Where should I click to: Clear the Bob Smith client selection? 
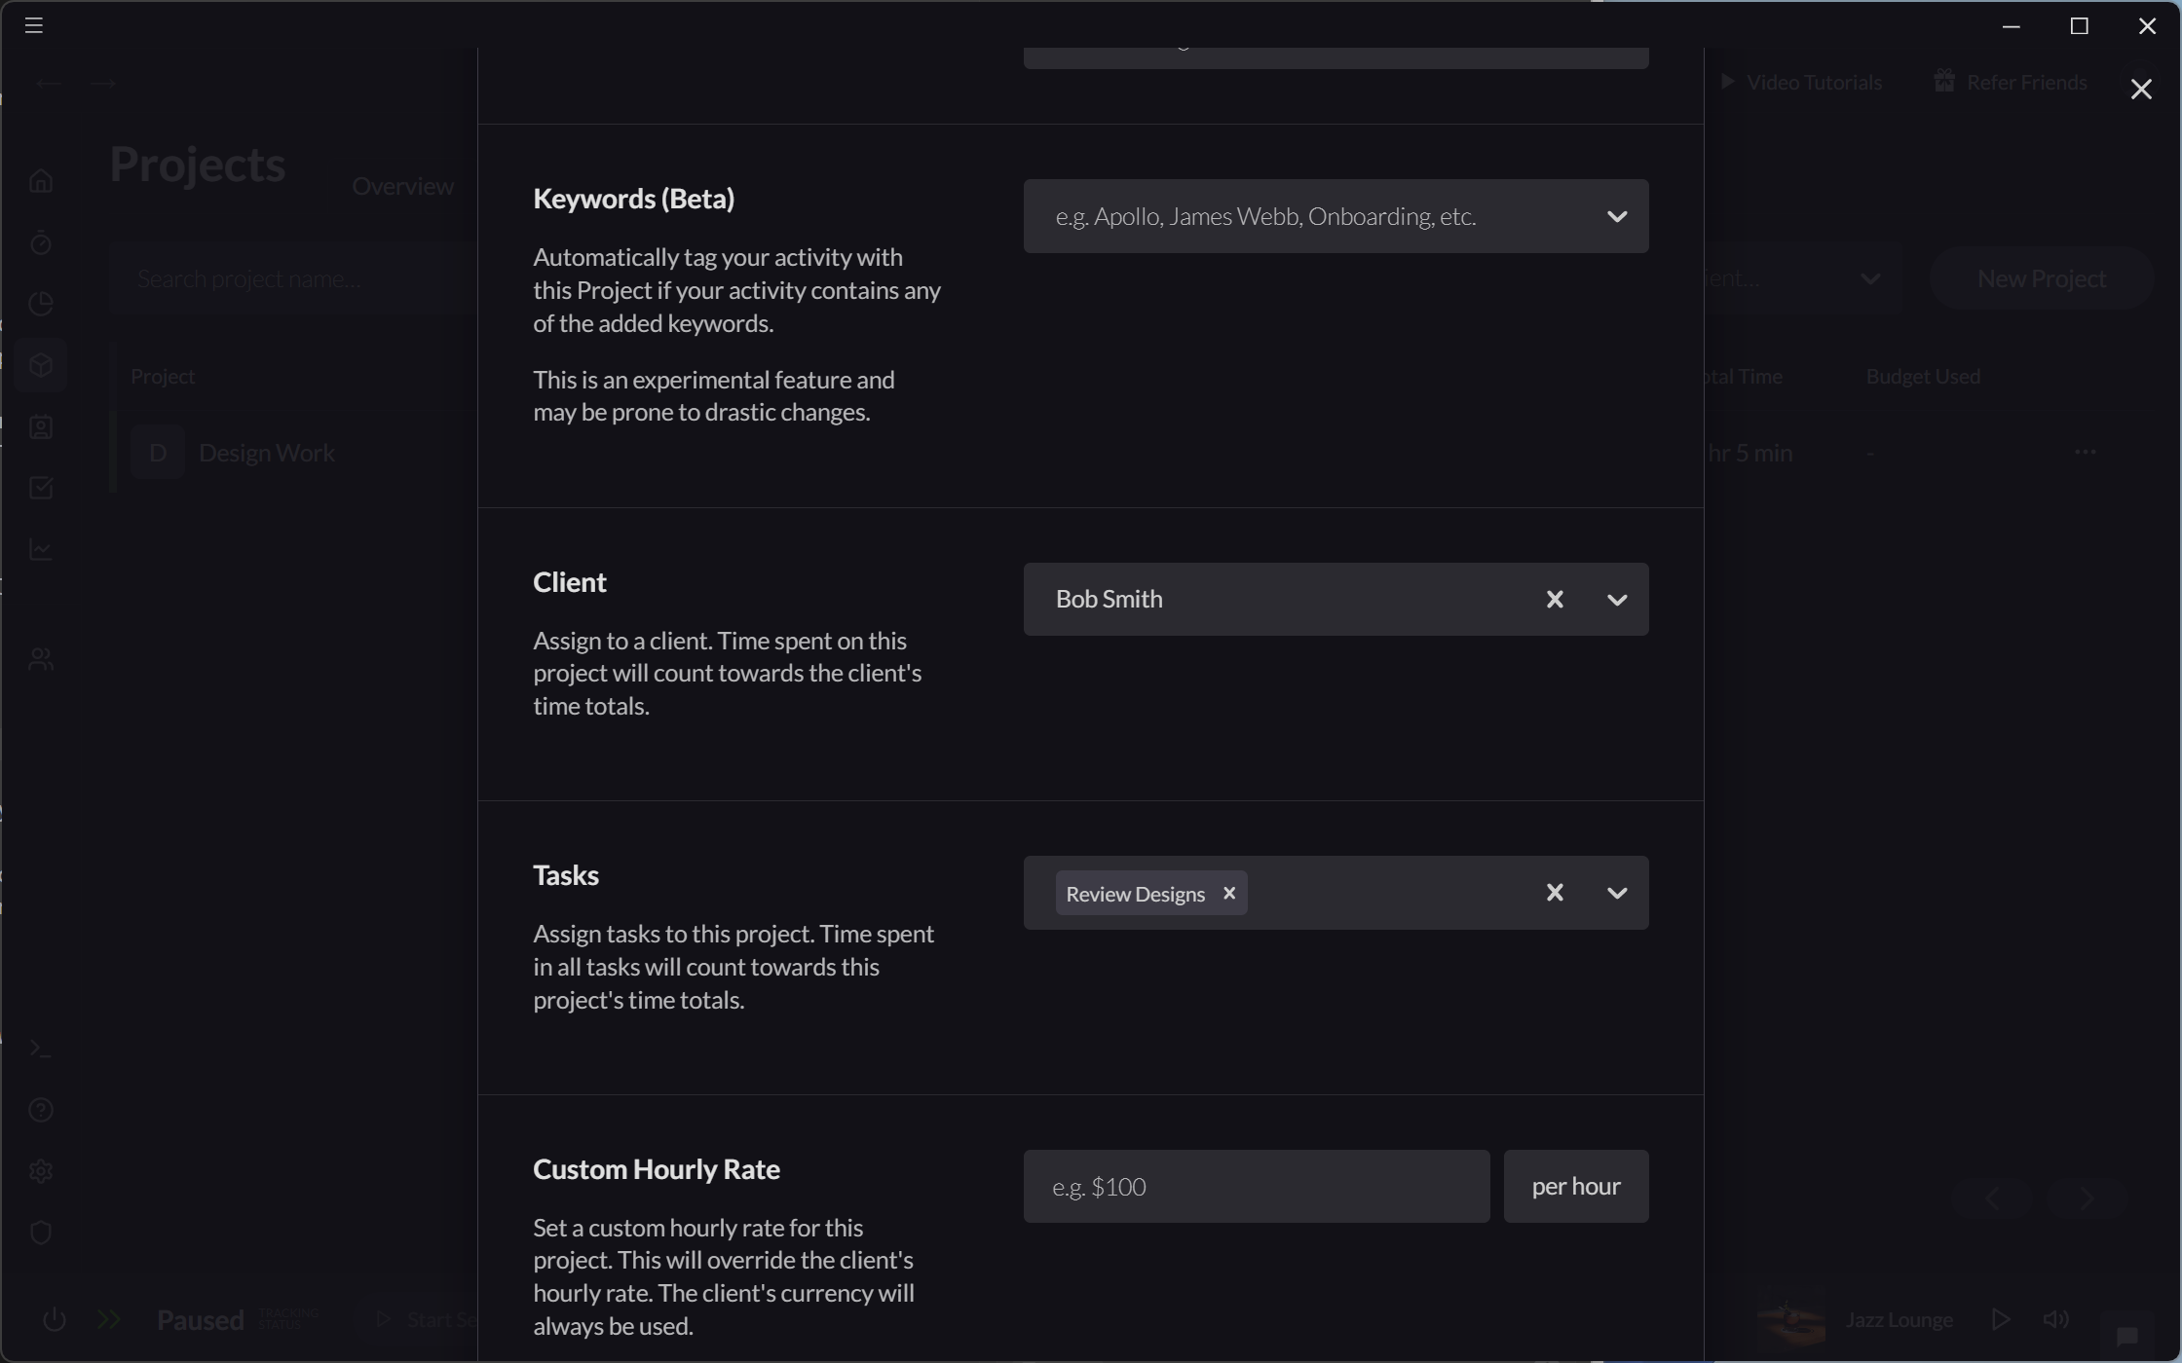[x=1554, y=599]
